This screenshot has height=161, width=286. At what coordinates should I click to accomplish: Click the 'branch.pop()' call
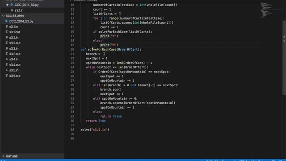(x=111, y=89)
